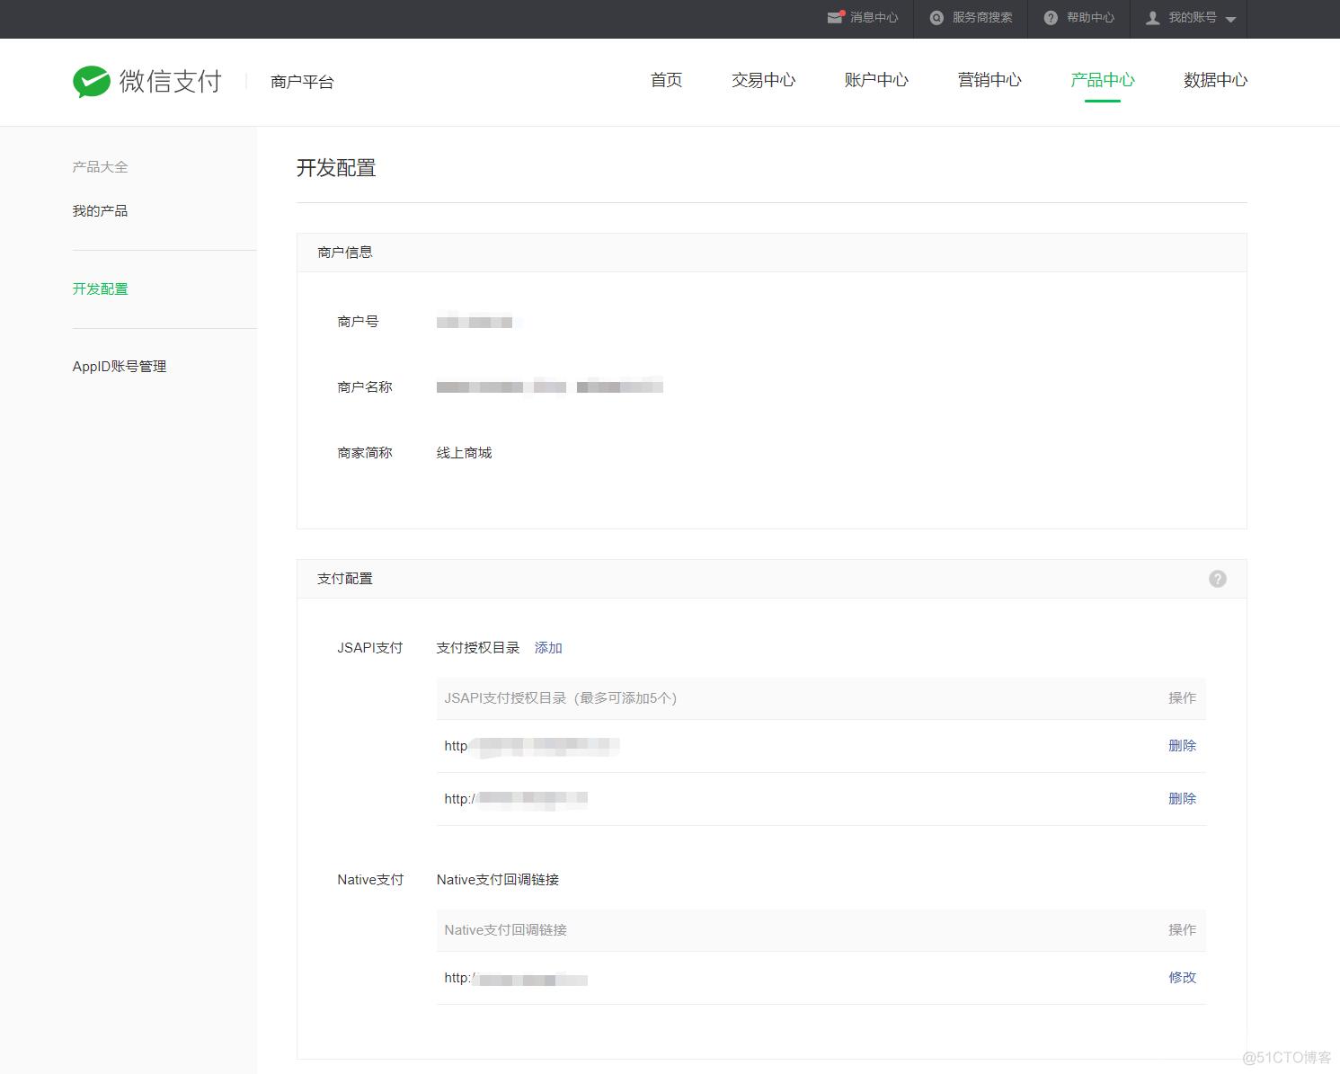Viewport: 1340px width, 1074px height.
Task: Open 开发配置 in the sidebar
Action: point(100,289)
